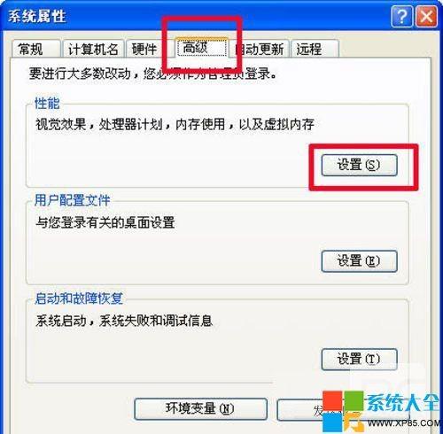The height and width of the screenshot is (434, 443).
Task: Click the highlighted 高级 tab
Action: (201, 47)
